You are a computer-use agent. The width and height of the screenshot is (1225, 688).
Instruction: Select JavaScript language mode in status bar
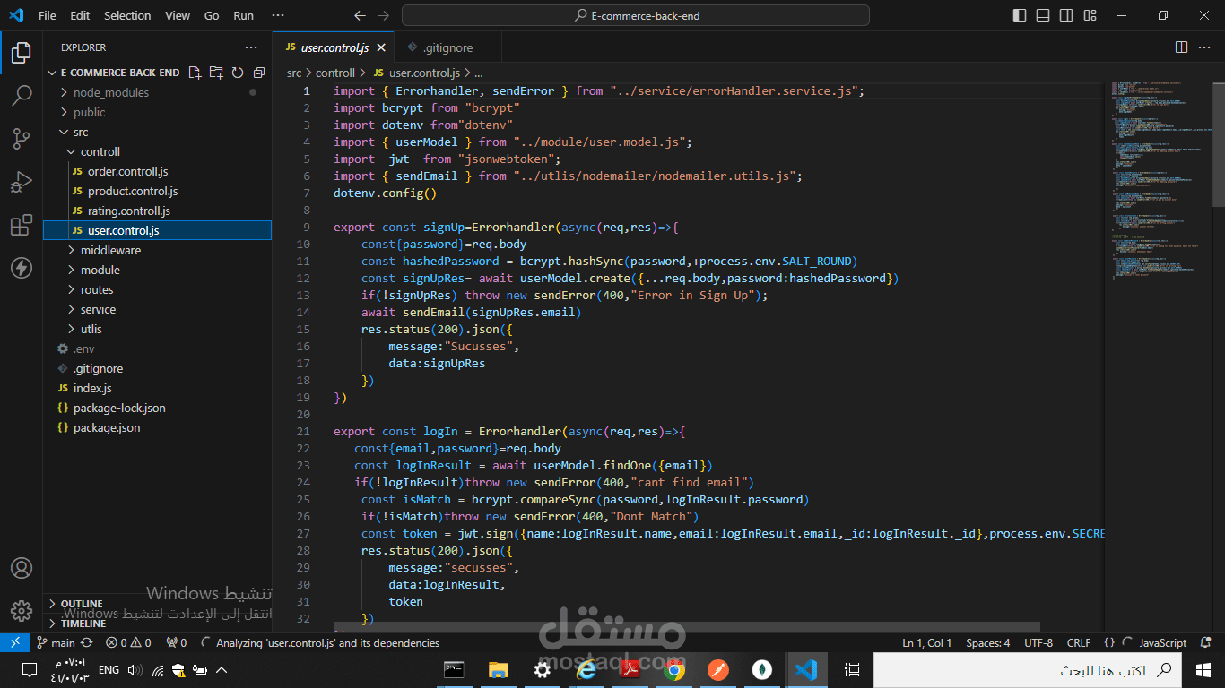tap(1162, 642)
